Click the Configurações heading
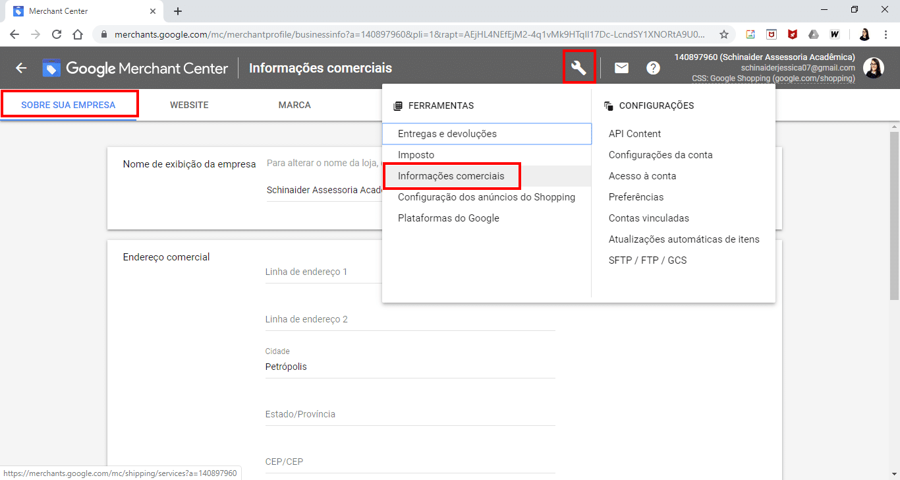This screenshot has width=900, height=480. pyautogui.click(x=656, y=105)
